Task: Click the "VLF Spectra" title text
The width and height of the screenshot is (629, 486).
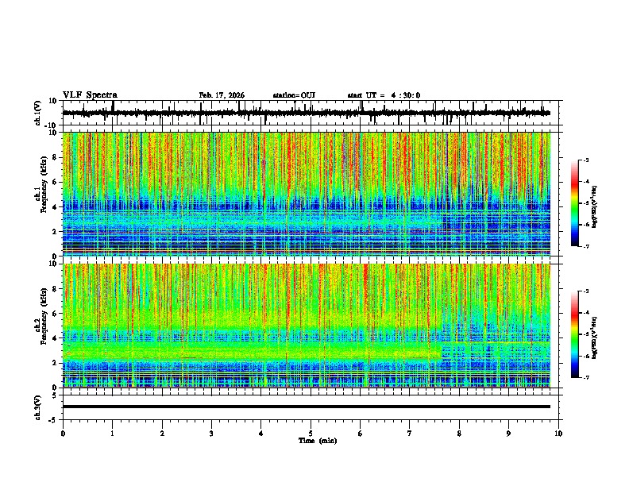Action: 90,95
